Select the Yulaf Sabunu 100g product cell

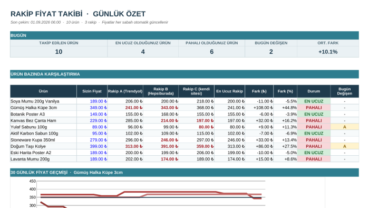43,127
